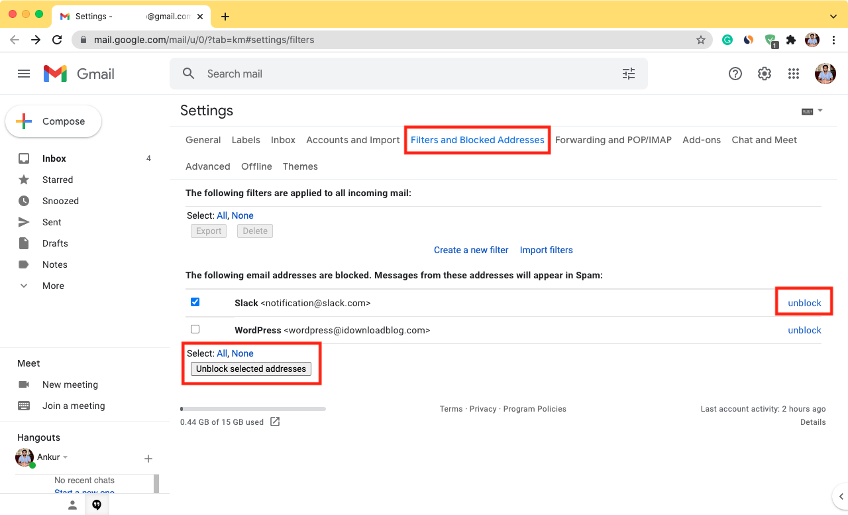The height and width of the screenshot is (515, 848).
Task: Bookmark this page with star icon
Action: (x=701, y=40)
